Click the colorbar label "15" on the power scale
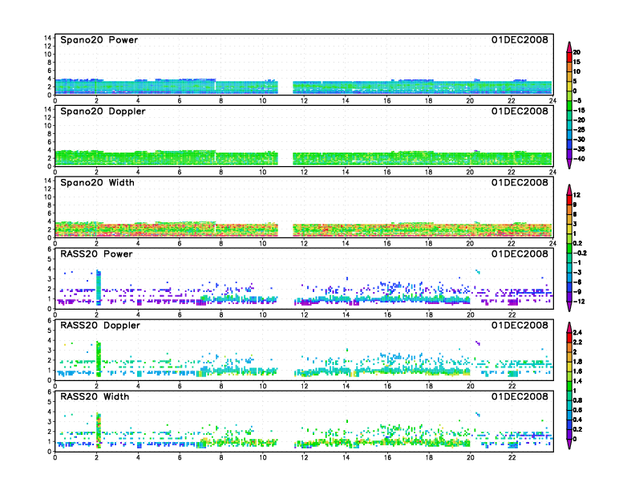This screenshot has height=491, width=635. point(576,62)
